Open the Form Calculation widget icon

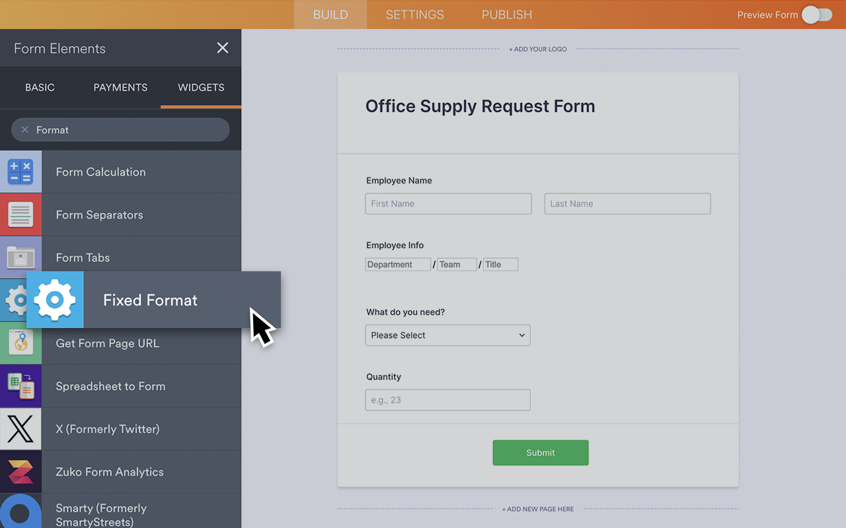pos(20,172)
